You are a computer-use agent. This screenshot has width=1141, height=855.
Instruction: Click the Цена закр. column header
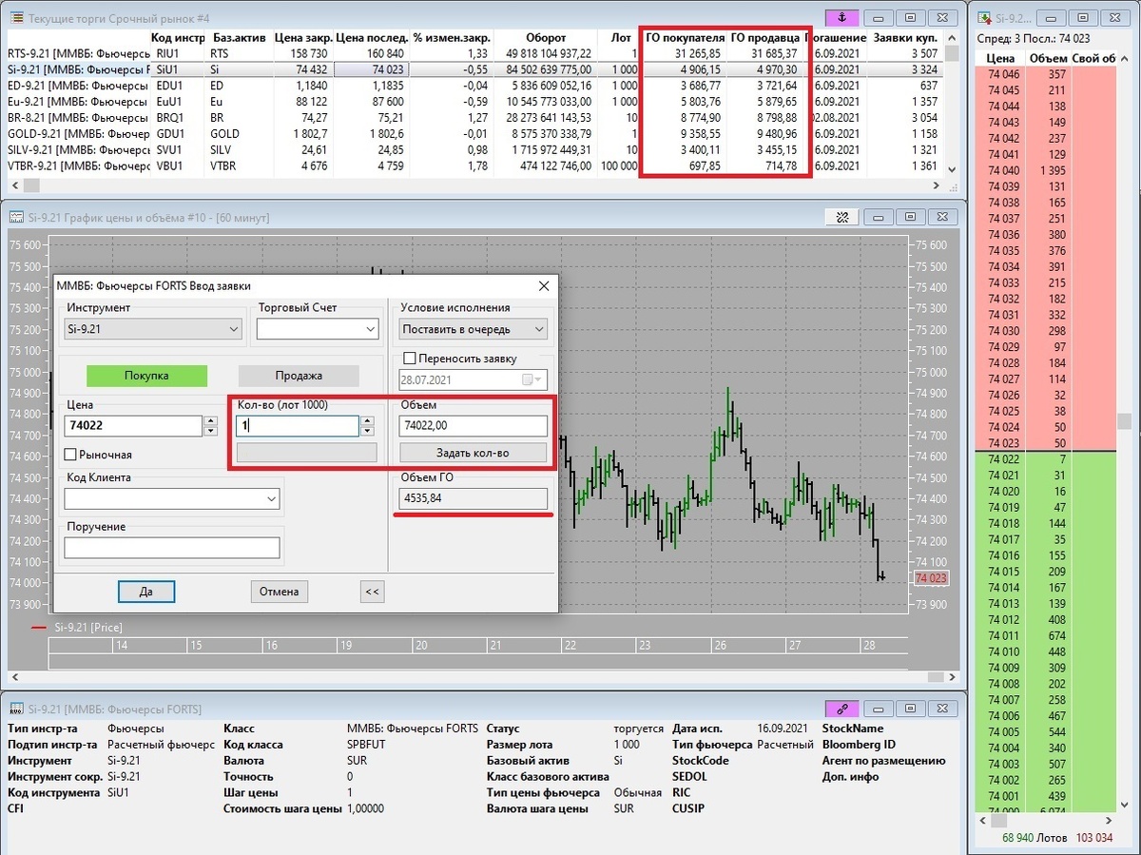[x=302, y=37]
